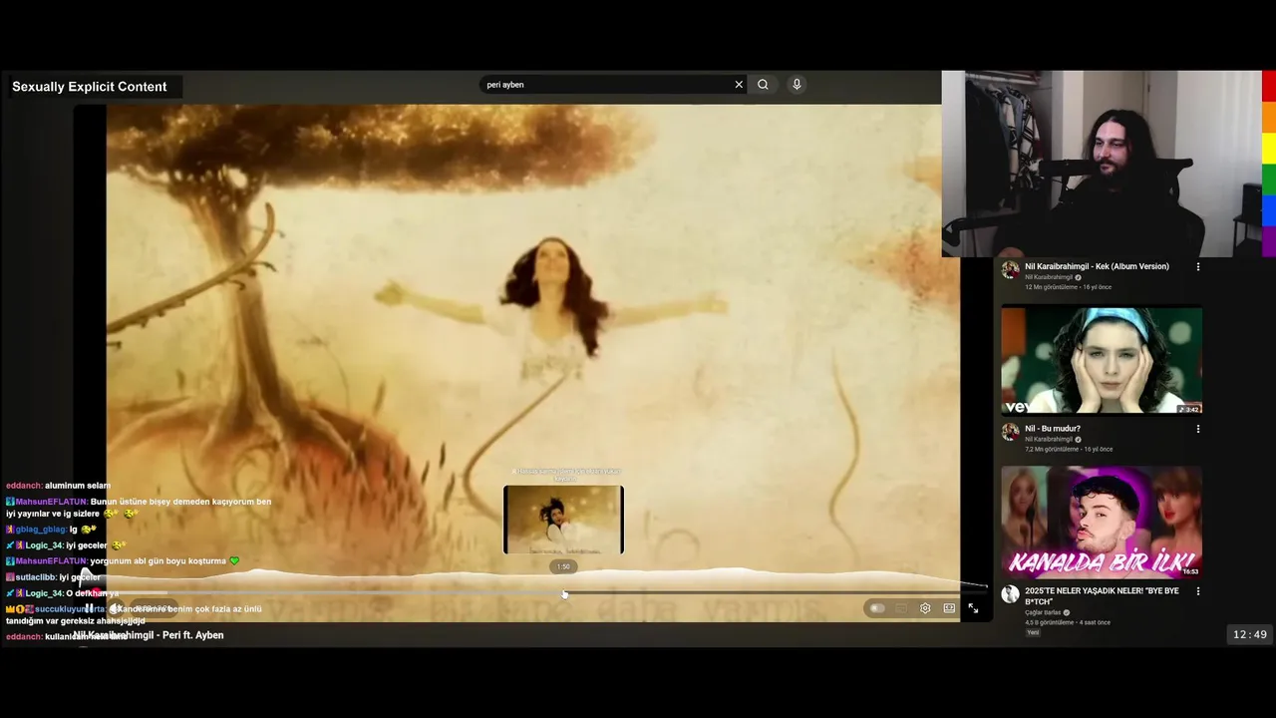Click chat message 'aluminum selam'
This screenshot has width=1276, height=718.
tap(78, 486)
